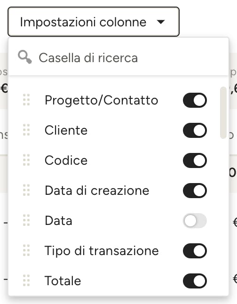Click the Totale row grip icon
This screenshot has width=237, height=304.
(26, 280)
